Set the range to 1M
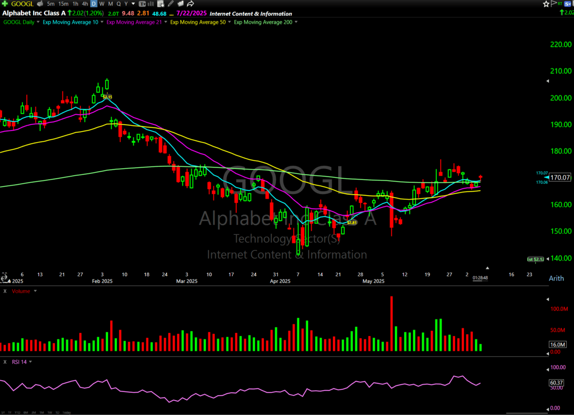574x415 pixels. click(42, 412)
